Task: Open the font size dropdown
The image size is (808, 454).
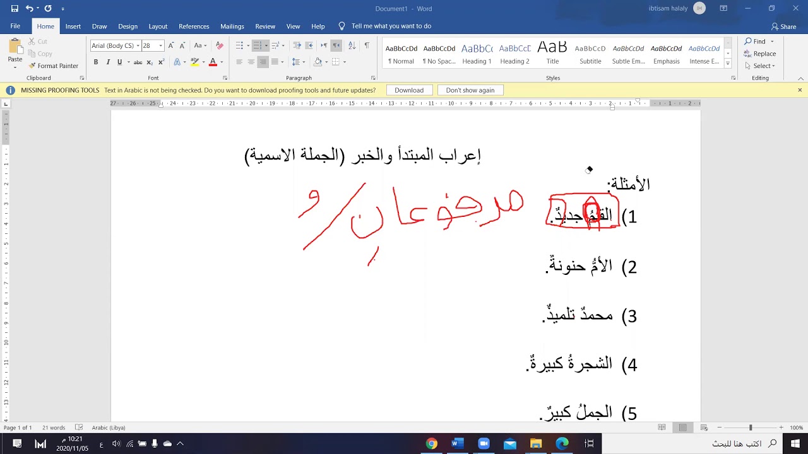Action: [x=161, y=45]
